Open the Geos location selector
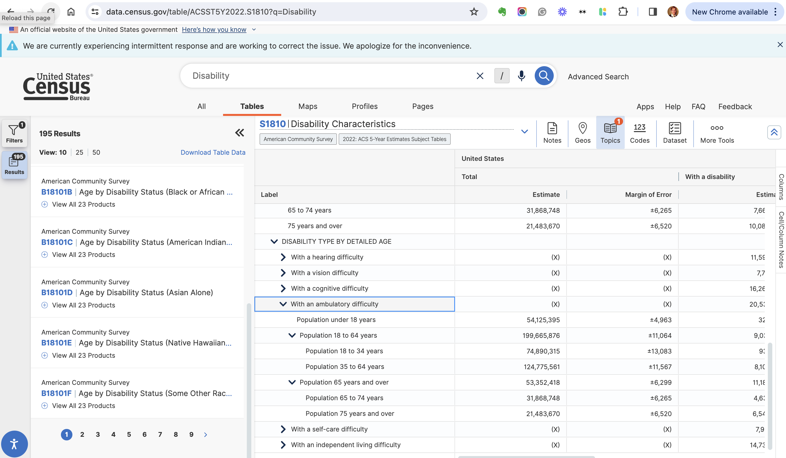Screen dimensions: 786x458 [582, 133]
